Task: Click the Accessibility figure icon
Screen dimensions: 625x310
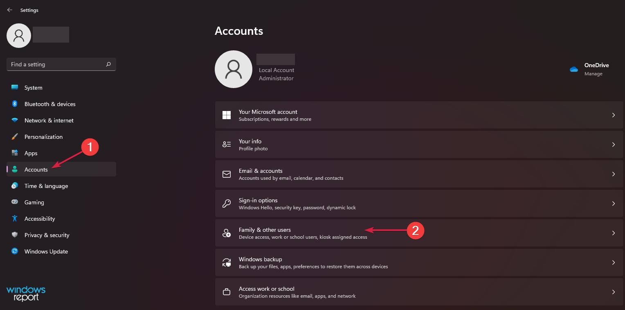Action: [x=15, y=219]
